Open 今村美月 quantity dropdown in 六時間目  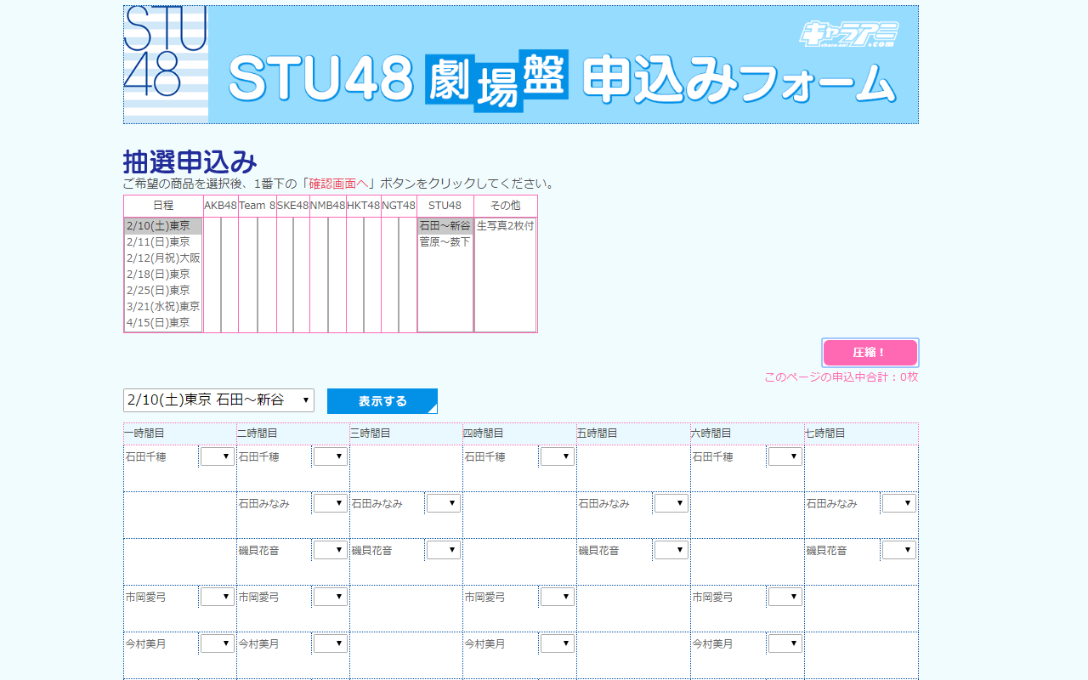tap(785, 643)
